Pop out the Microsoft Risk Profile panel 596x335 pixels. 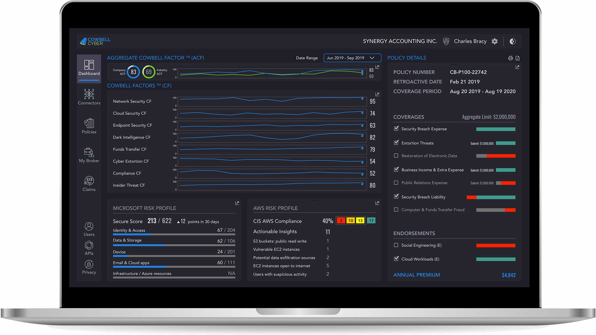click(x=237, y=203)
